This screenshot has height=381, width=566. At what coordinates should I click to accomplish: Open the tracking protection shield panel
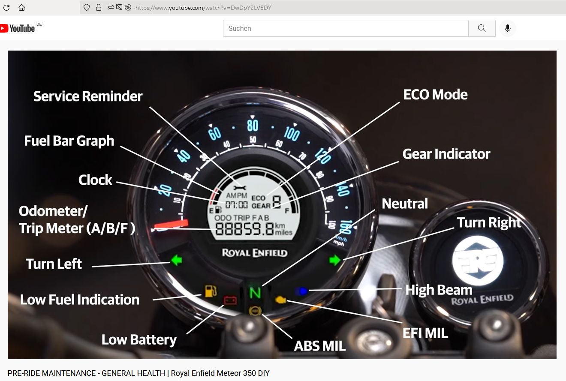pyautogui.click(x=87, y=7)
